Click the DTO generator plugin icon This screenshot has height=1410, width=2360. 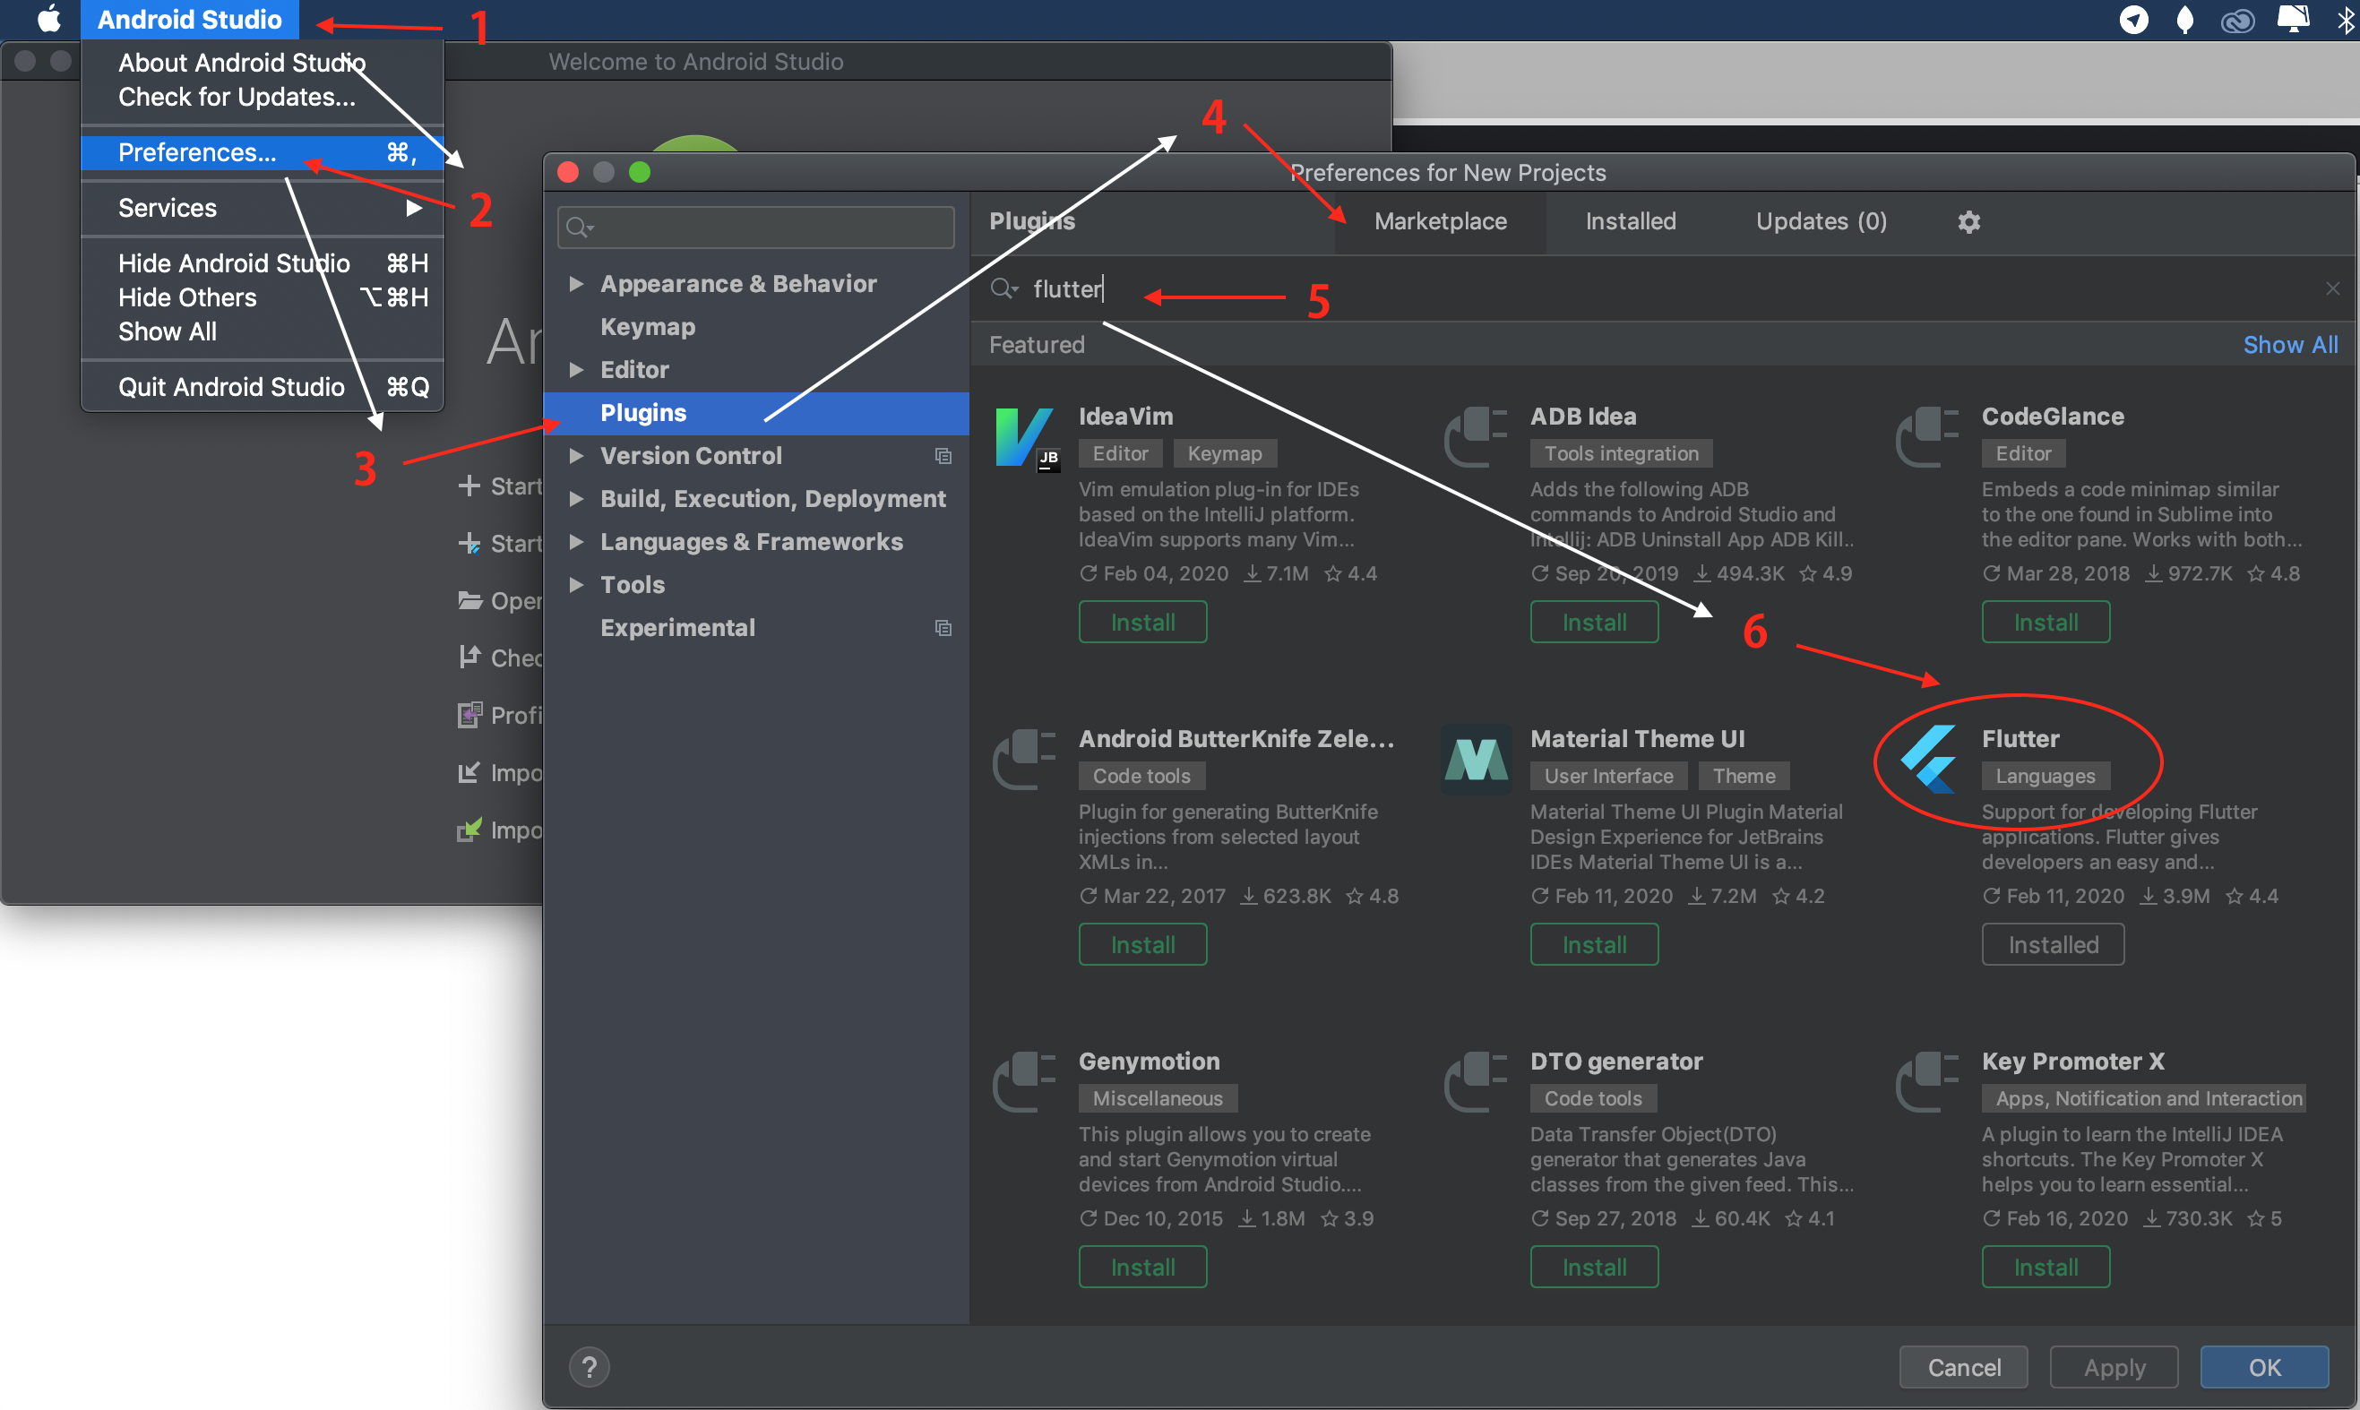click(1476, 1081)
